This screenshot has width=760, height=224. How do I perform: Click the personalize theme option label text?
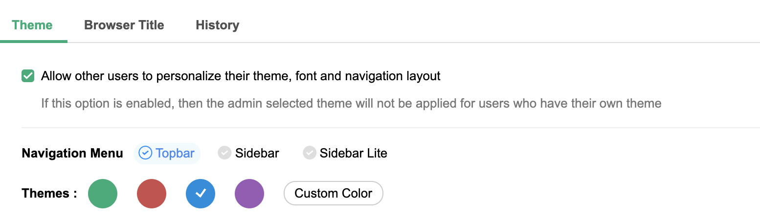pyautogui.click(x=241, y=76)
